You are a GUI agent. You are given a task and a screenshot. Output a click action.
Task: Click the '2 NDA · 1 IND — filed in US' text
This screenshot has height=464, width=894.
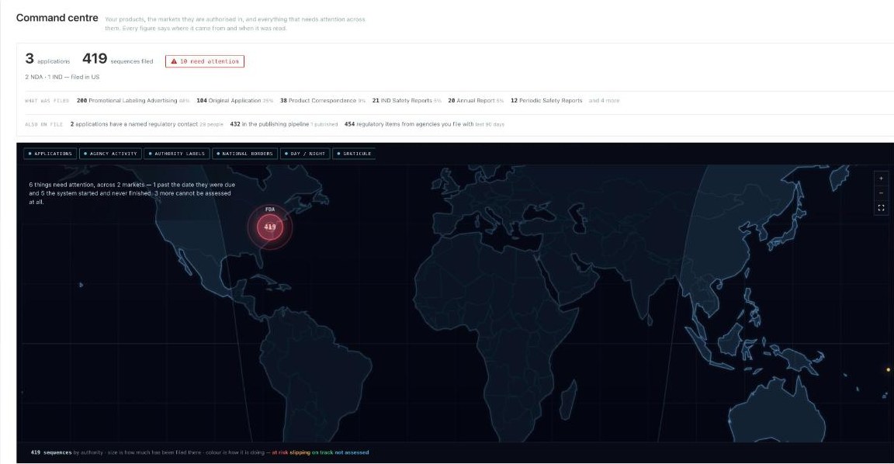(x=62, y=77)
